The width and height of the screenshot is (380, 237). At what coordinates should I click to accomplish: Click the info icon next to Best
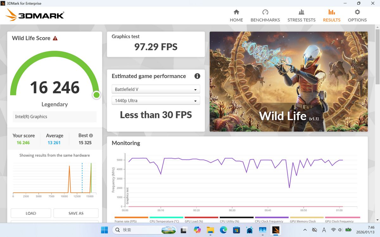91,135
